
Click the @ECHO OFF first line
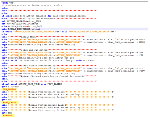[7, 3]
